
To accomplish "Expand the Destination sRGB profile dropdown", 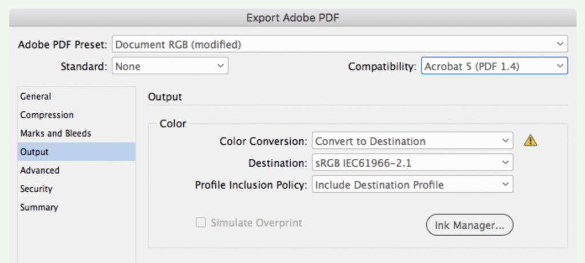I will click(412, 163).
